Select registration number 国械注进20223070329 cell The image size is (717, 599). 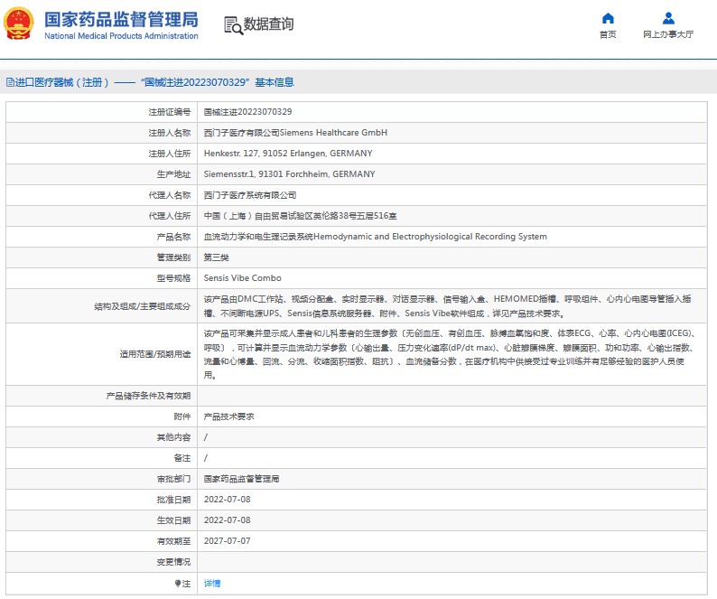coord(247,111)
